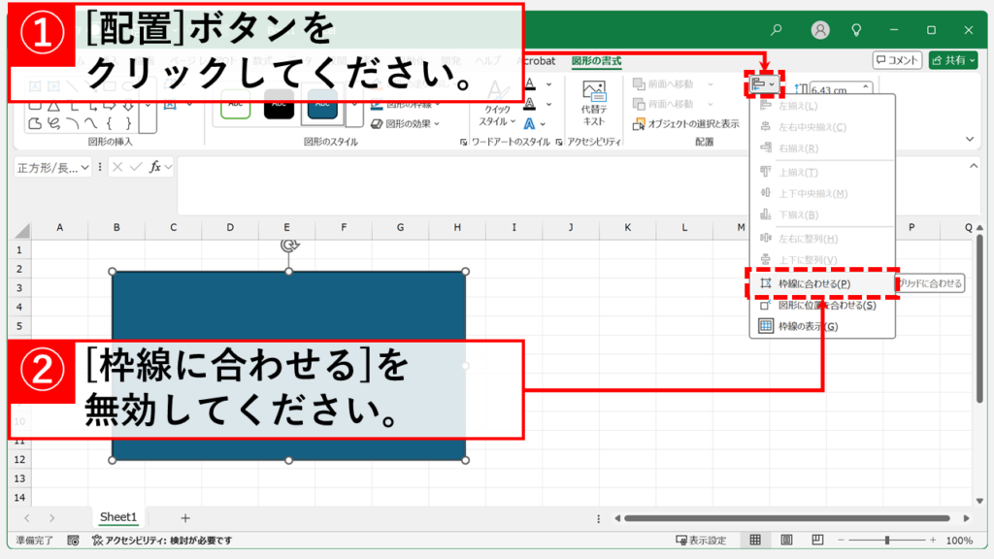Click the Comments (コメント) button
This screenshot has width=994, height=559.
(897, 60)
